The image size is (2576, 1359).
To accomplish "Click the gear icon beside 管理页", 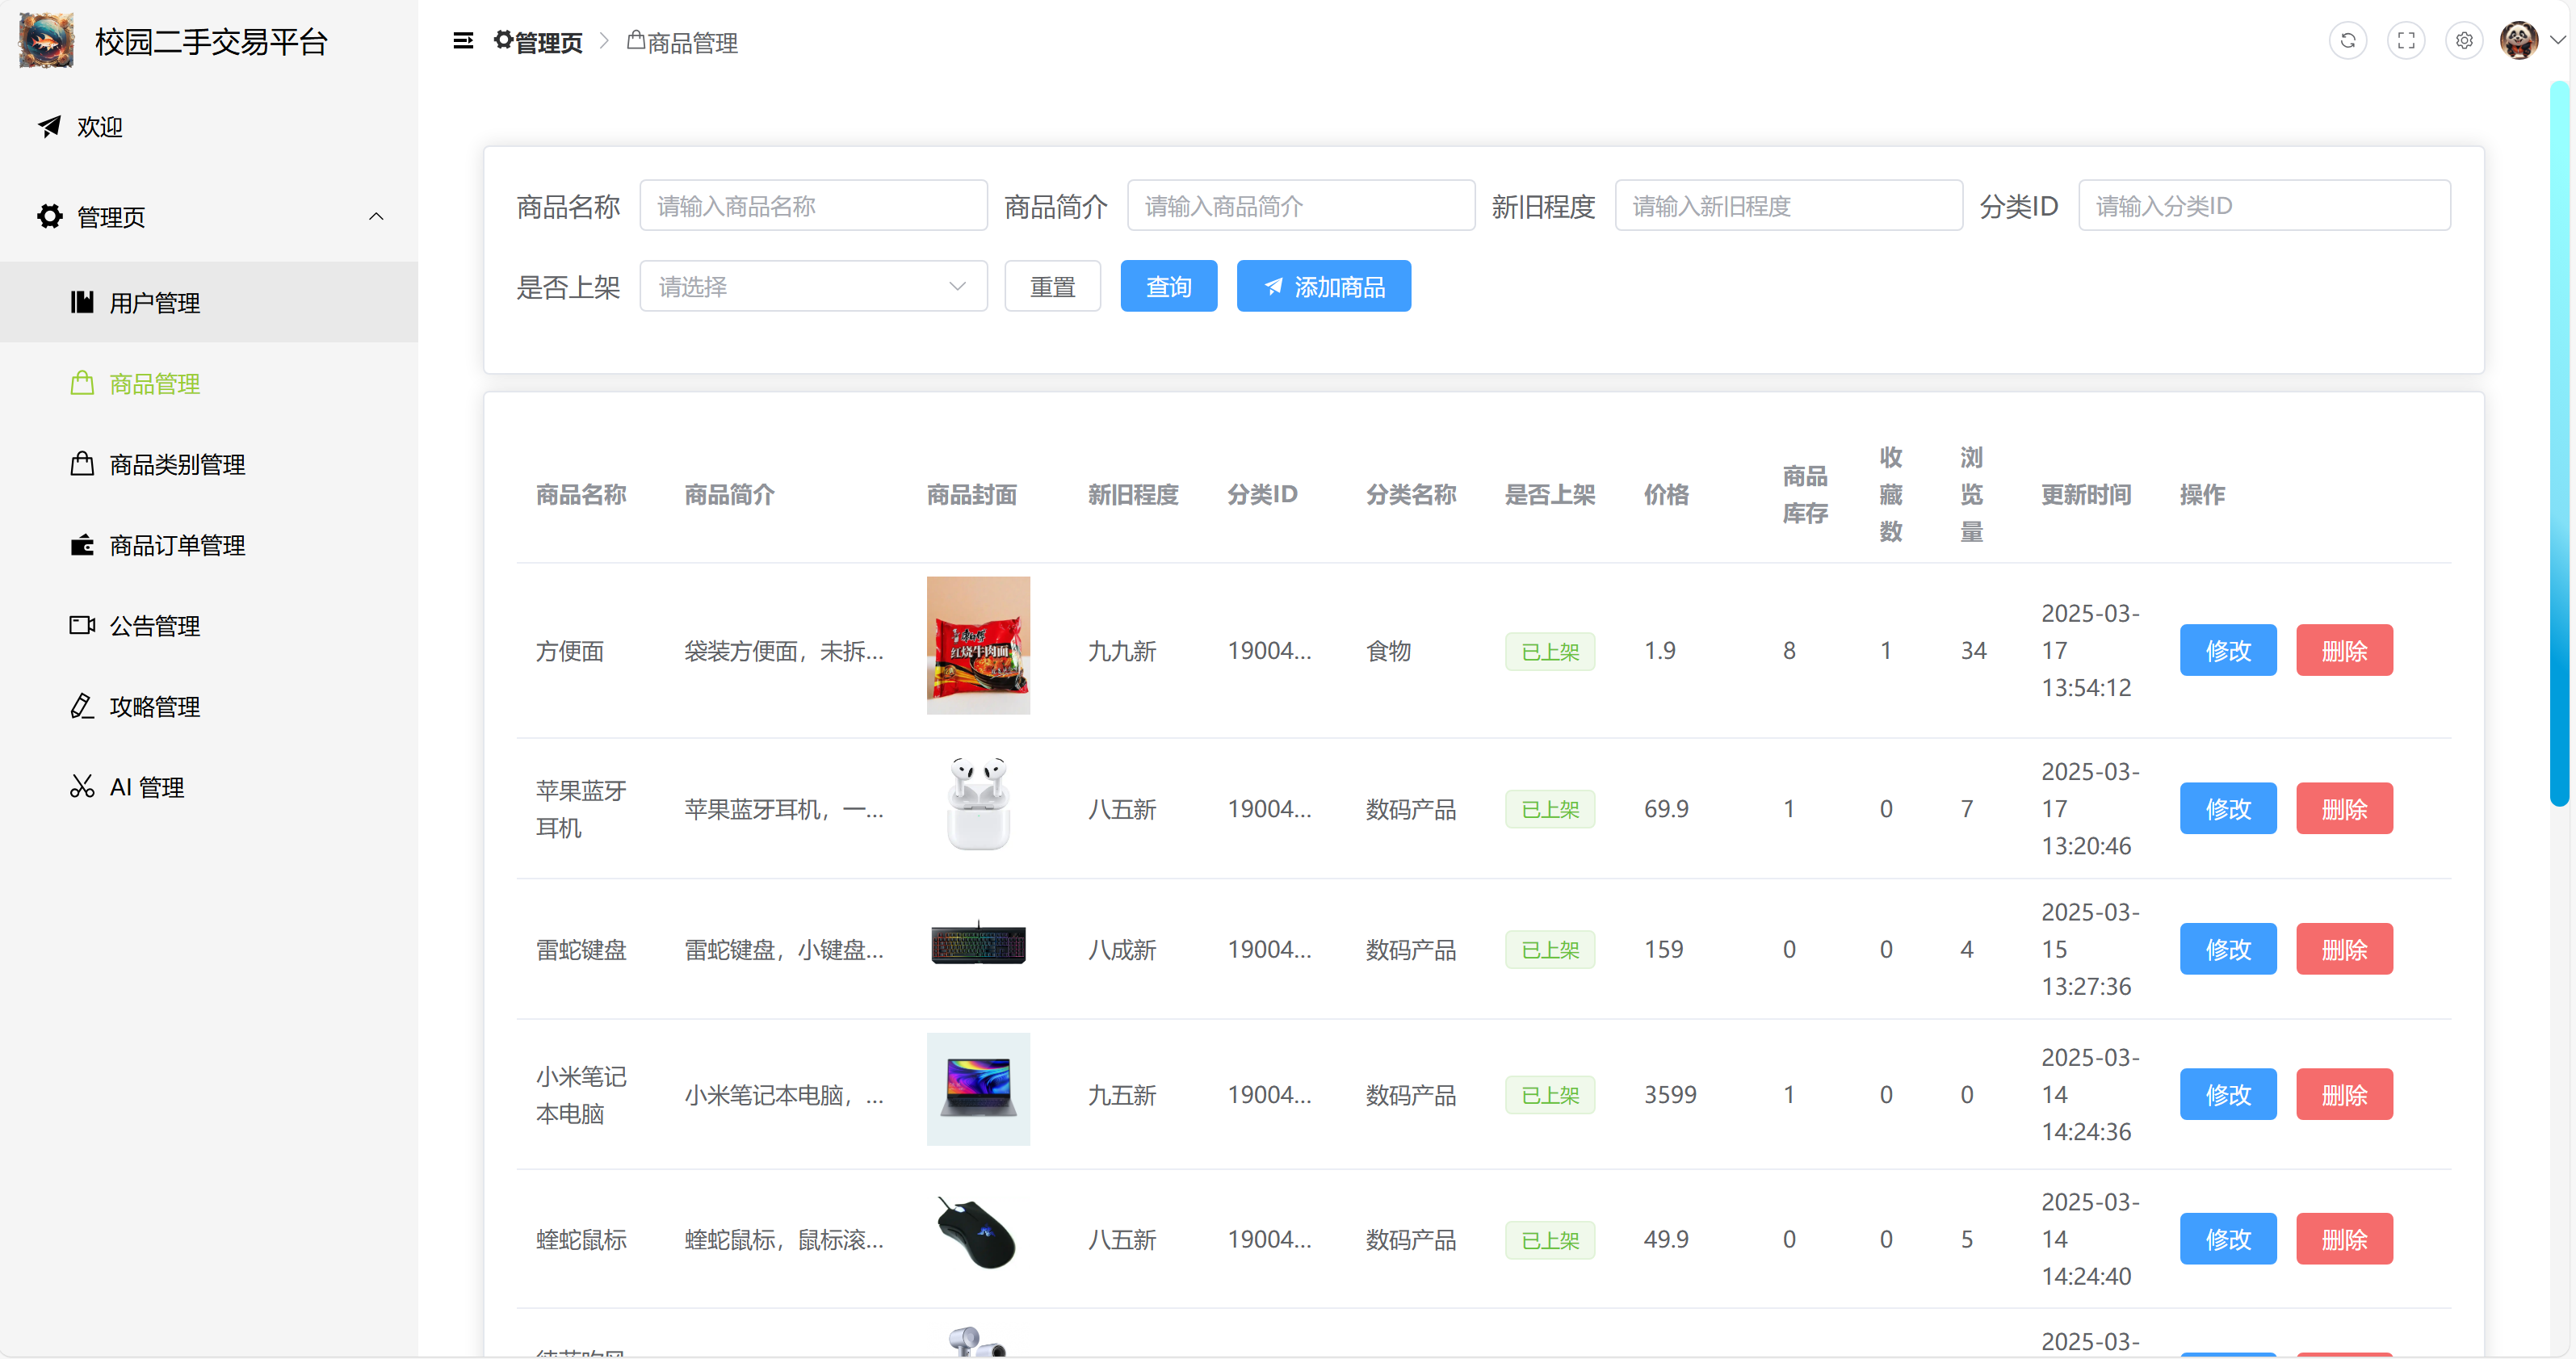I will pyautogui.click(x=50, y=216).
